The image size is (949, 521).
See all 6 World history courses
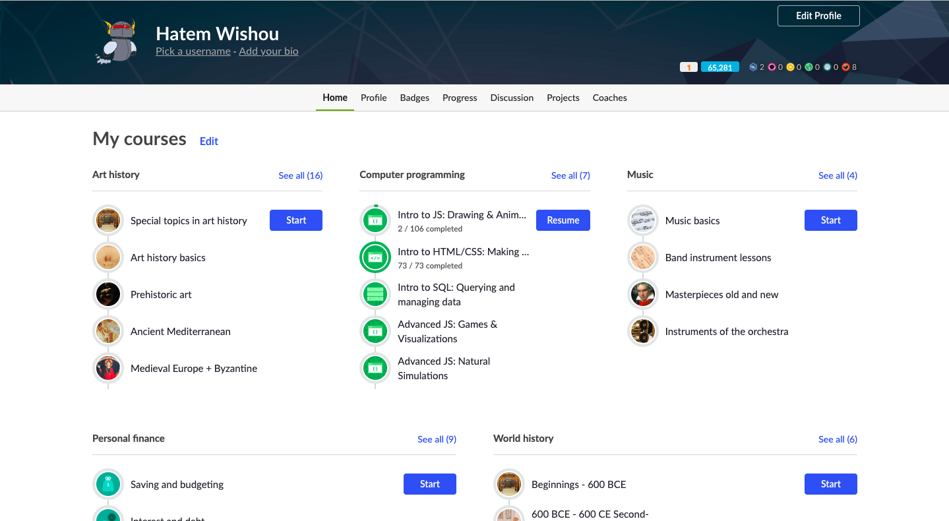click(838, 439)
